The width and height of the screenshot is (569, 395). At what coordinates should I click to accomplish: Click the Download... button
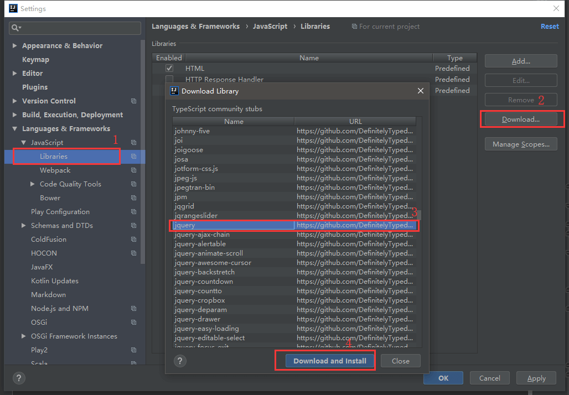pos(521,119)
